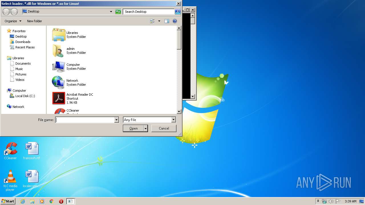This screenshot has height=205, width=365.
Task: Select franceoh.rtf on the desktop
Action: [x=32, y=151]
